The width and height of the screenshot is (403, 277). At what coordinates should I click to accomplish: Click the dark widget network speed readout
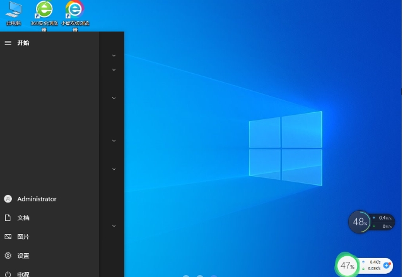pyautogui.click(x=382, y=221)
